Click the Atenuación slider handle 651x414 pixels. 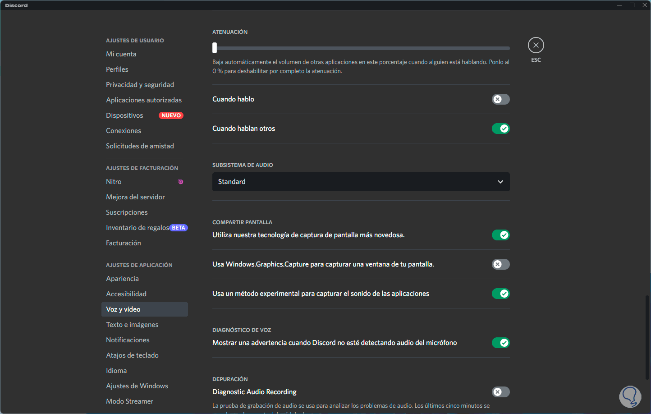click(215, 48)
